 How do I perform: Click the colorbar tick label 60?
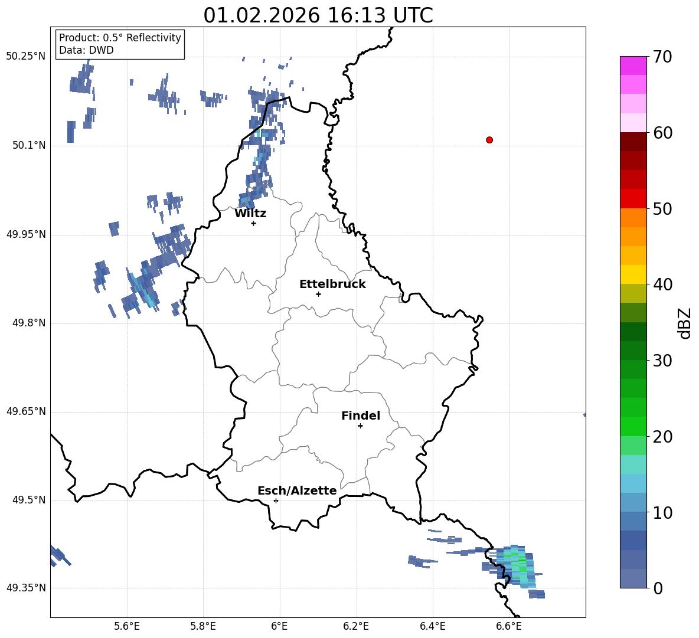[662, 133]
